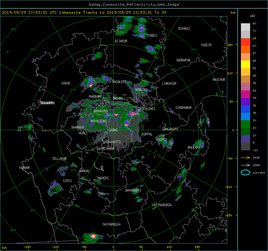Screen dimensions: 268x251
Task: Pick the magenta 42 dBZ color swatch
Action: (x=245, y=94)
